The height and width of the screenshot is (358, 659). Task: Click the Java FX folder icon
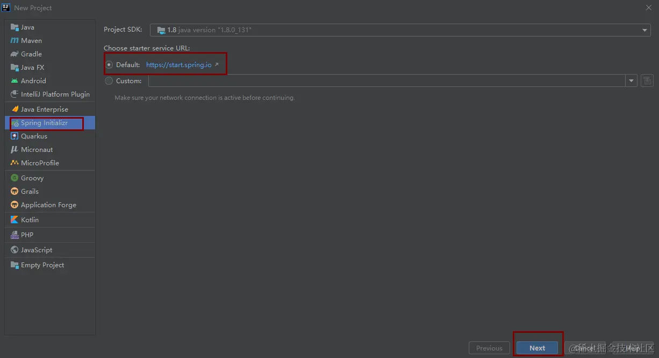coord(15,67)
